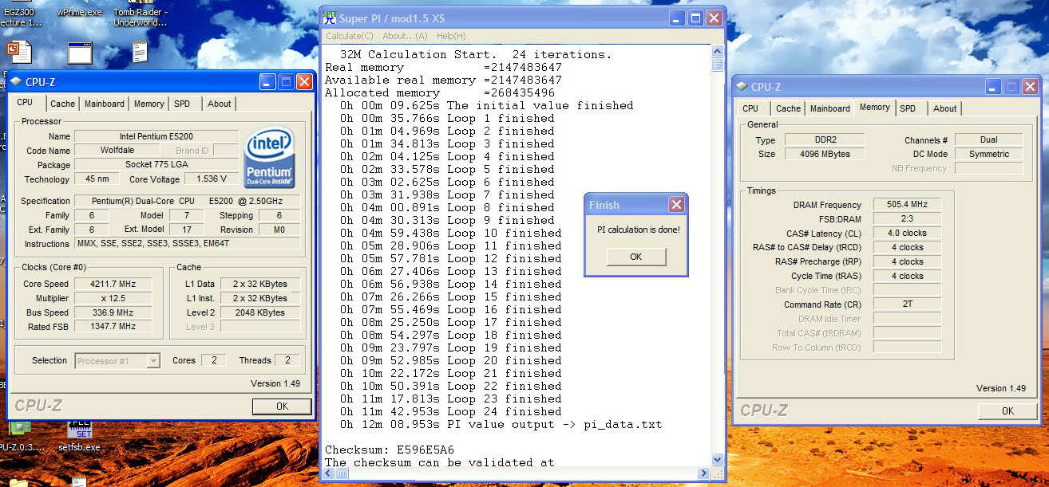The image size is (1049, 487).
Task: Switch to Memory tab in left CPU-Z window
Action: coord(149,104)
